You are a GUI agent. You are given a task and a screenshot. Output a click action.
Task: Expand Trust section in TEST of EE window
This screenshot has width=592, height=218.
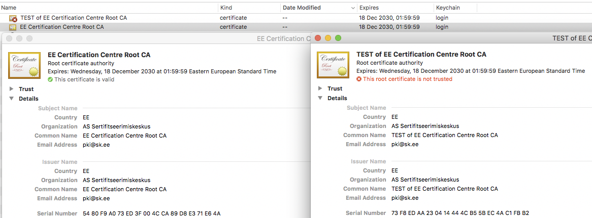point(320,89)
